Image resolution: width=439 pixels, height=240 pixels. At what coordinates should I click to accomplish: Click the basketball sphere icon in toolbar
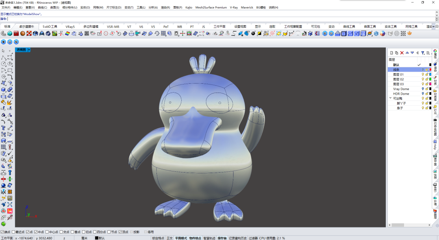click(23, 34)
